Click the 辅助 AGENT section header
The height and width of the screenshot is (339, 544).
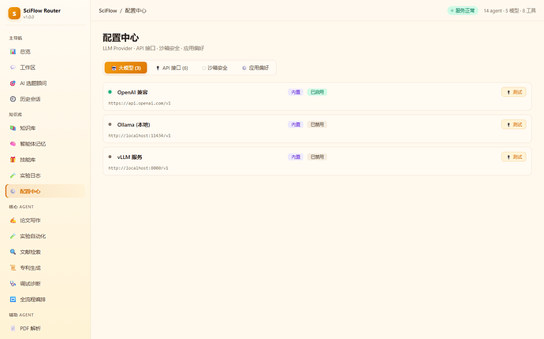click(21, 315)
